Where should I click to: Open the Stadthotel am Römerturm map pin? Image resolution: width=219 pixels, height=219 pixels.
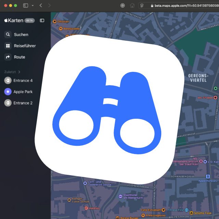coord(120,196)
